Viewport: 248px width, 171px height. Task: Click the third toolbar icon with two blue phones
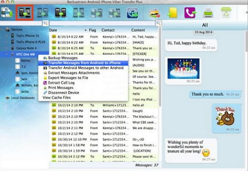tap(42, 12)
